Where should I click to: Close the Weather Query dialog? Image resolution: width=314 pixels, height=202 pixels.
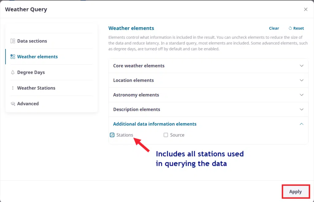click(x=305, y=9)
